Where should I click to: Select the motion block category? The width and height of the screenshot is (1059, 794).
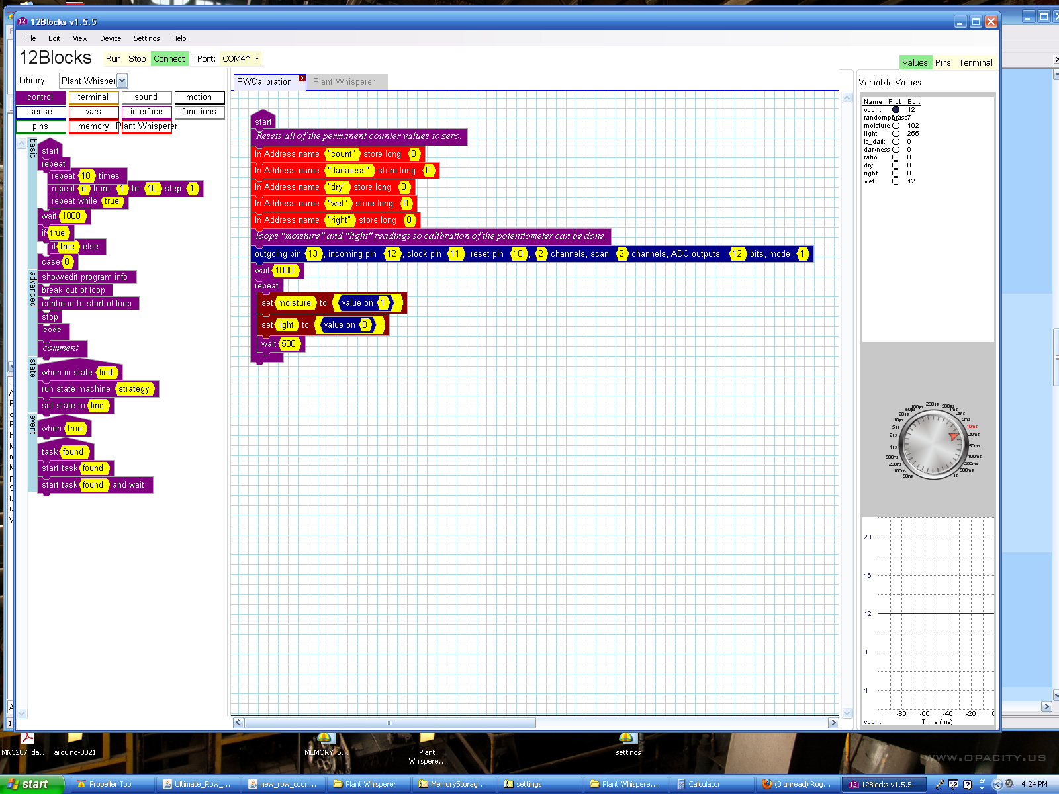(x=199, y=97)
